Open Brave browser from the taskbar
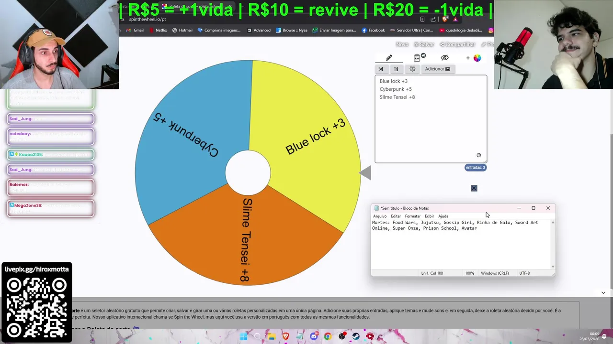 (285, 336)
